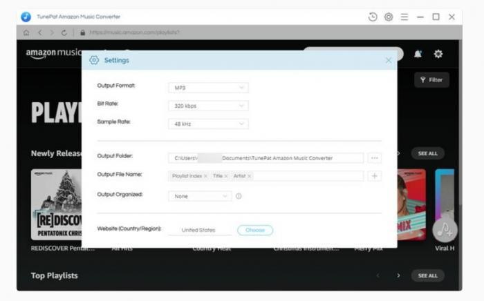Open Amazon Music gear settings icon
Image resolution: width=484 pixels, height=301 pixels.
point(438,54)
